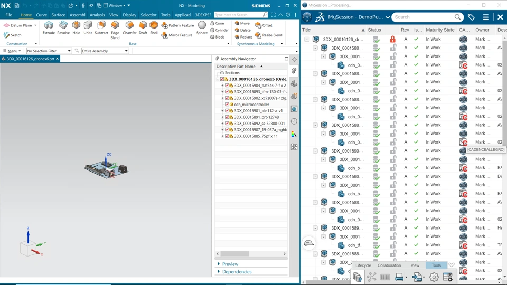Switch to the Curve ribbon tab
This screenshot has height=285, width=507.
click(x=41, y=15)
